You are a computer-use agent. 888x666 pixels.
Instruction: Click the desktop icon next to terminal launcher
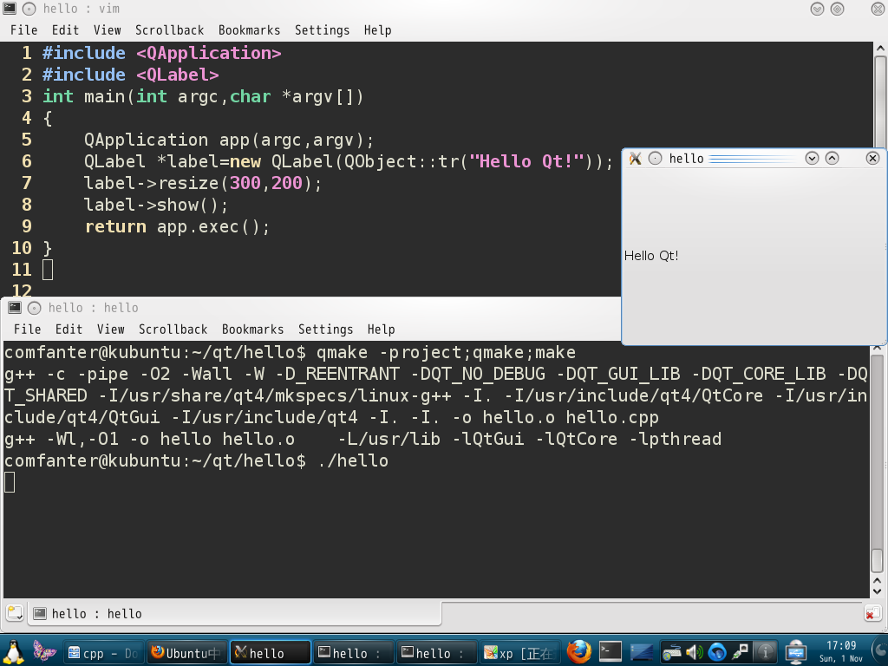click(x=642, y=652)
